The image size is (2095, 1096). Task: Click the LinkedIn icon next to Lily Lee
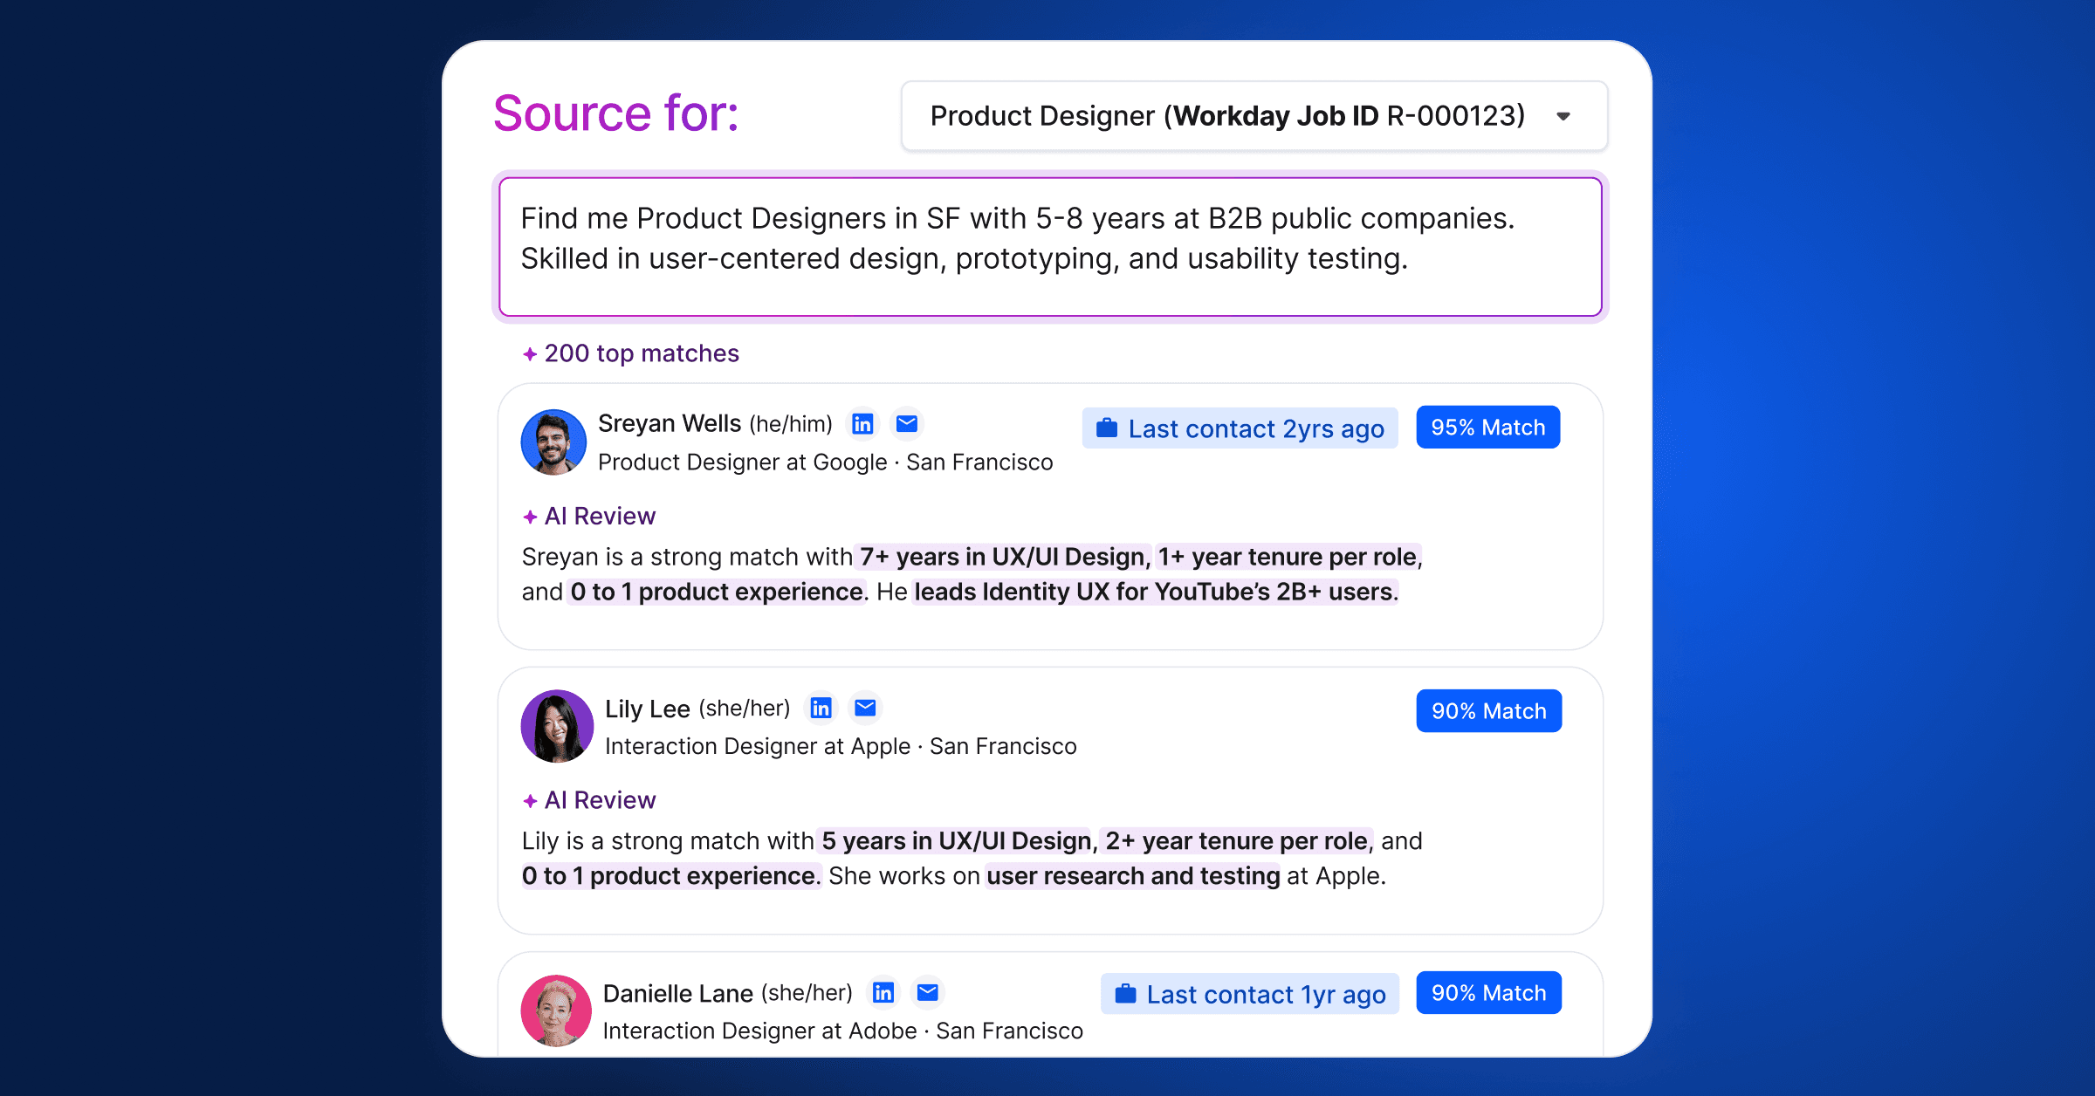[821, 708]
